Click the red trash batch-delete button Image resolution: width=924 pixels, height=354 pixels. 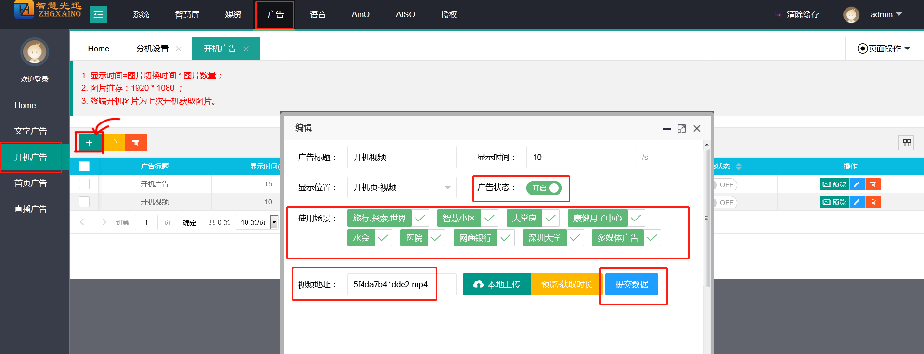point(136,143)
